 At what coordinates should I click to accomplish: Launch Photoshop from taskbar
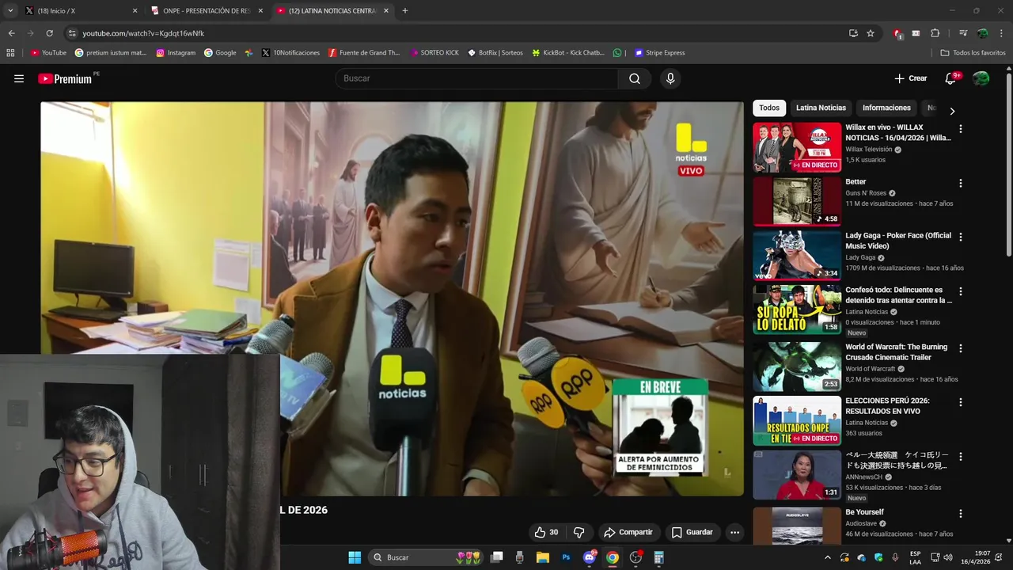566,557
